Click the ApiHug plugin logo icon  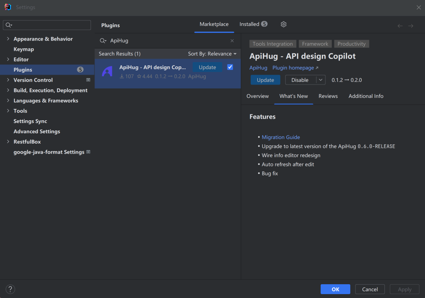click(107, 72)
